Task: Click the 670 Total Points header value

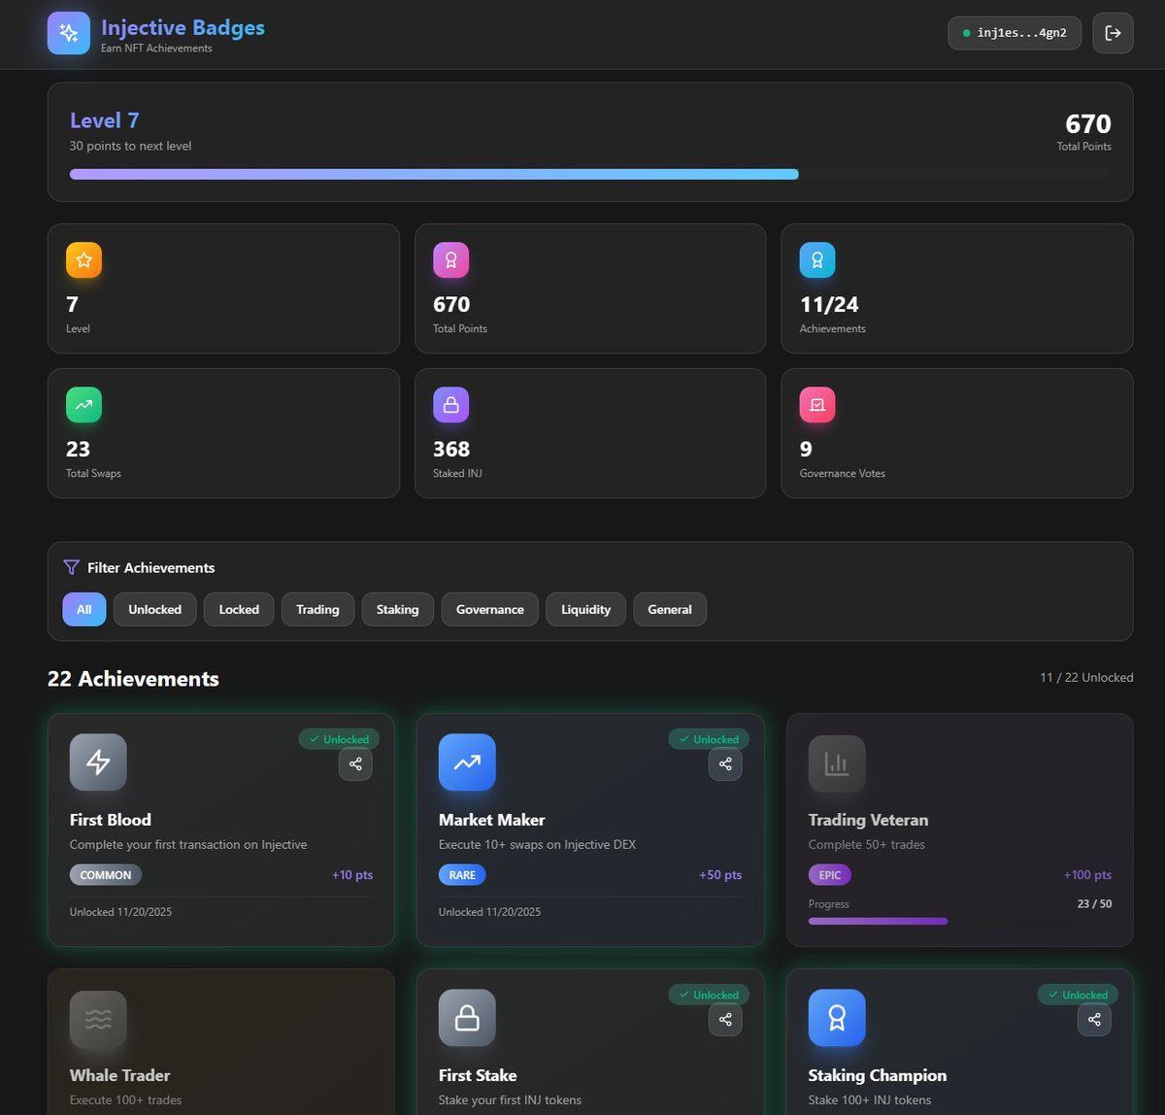Action: coord(1088,124)
